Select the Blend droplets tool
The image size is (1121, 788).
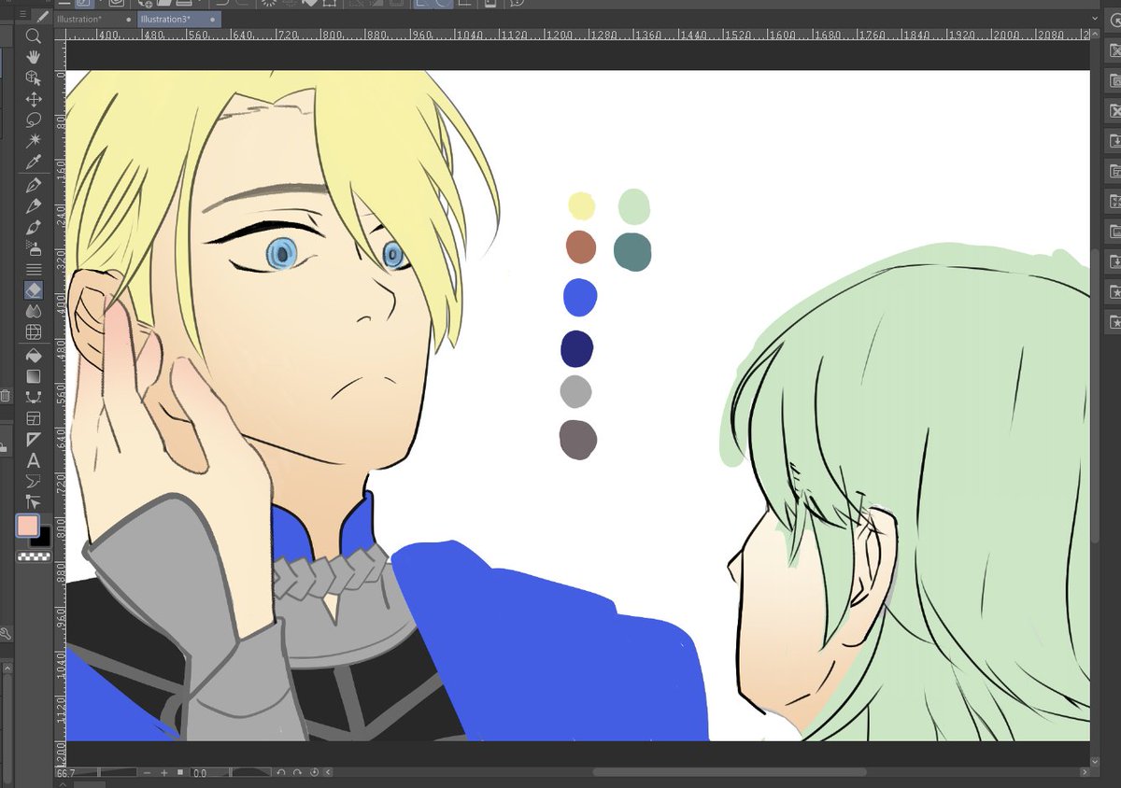[x=34, y=311]
